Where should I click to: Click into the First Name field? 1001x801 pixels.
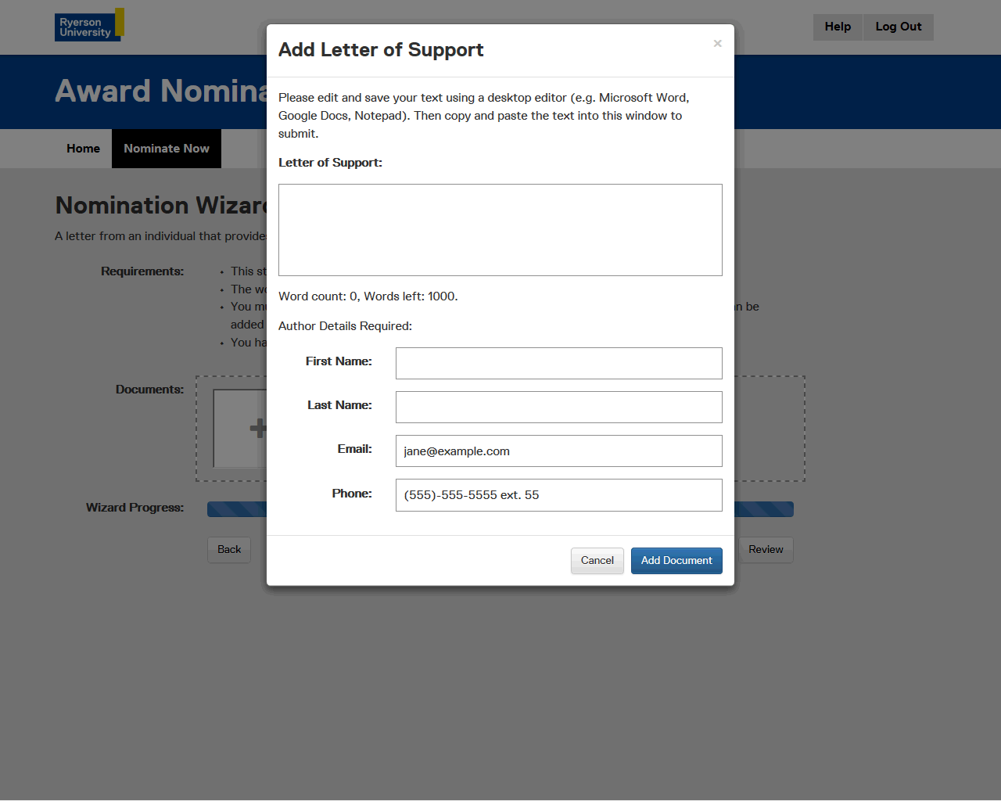pos(558,363)
